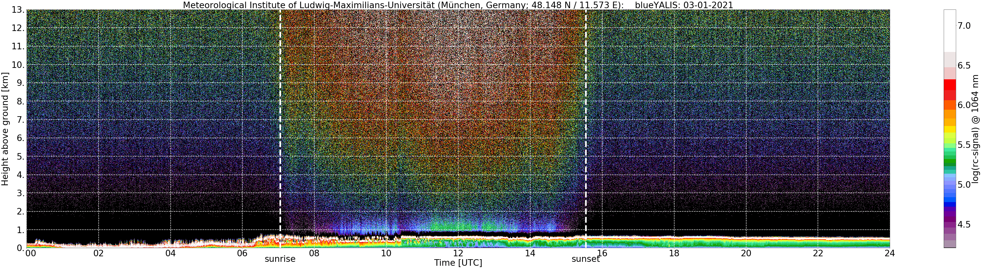Screen dimensions: 982x269
Task: Click the "13." height axis tick label
Action: 18,10
